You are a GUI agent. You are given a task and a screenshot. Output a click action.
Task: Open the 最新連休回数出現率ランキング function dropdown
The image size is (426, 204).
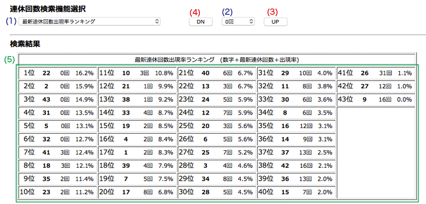coord(89,22)
